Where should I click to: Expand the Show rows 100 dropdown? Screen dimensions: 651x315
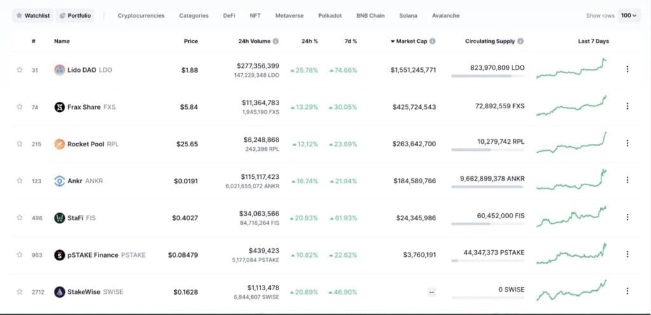629,15
